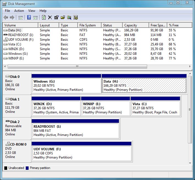
Task: Toggle the Show/Hide Console Tree icon
Action: (x=21, y=18)
